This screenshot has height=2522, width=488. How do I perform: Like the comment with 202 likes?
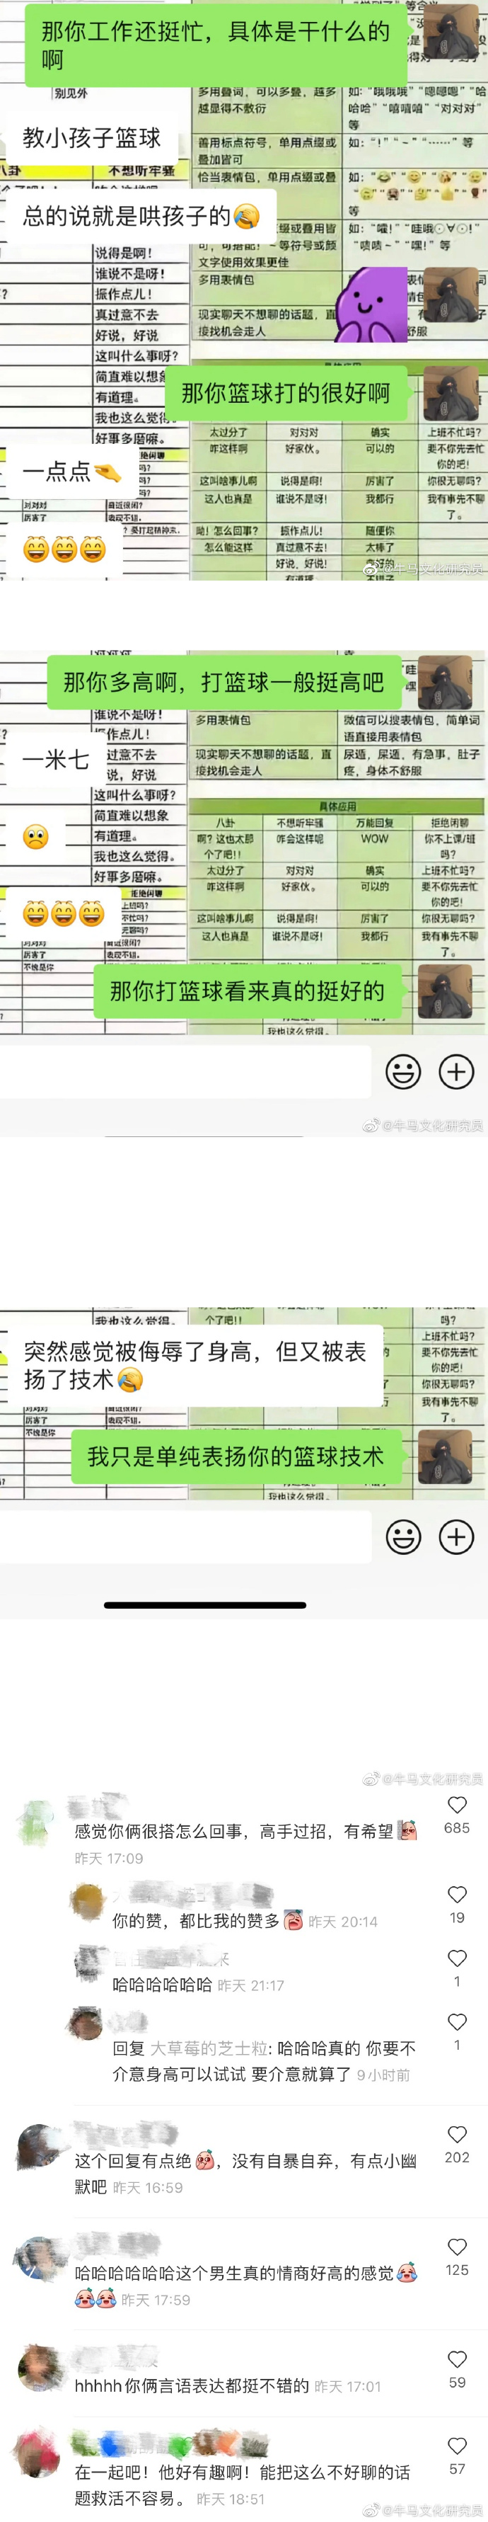[x=457, y=2135]
